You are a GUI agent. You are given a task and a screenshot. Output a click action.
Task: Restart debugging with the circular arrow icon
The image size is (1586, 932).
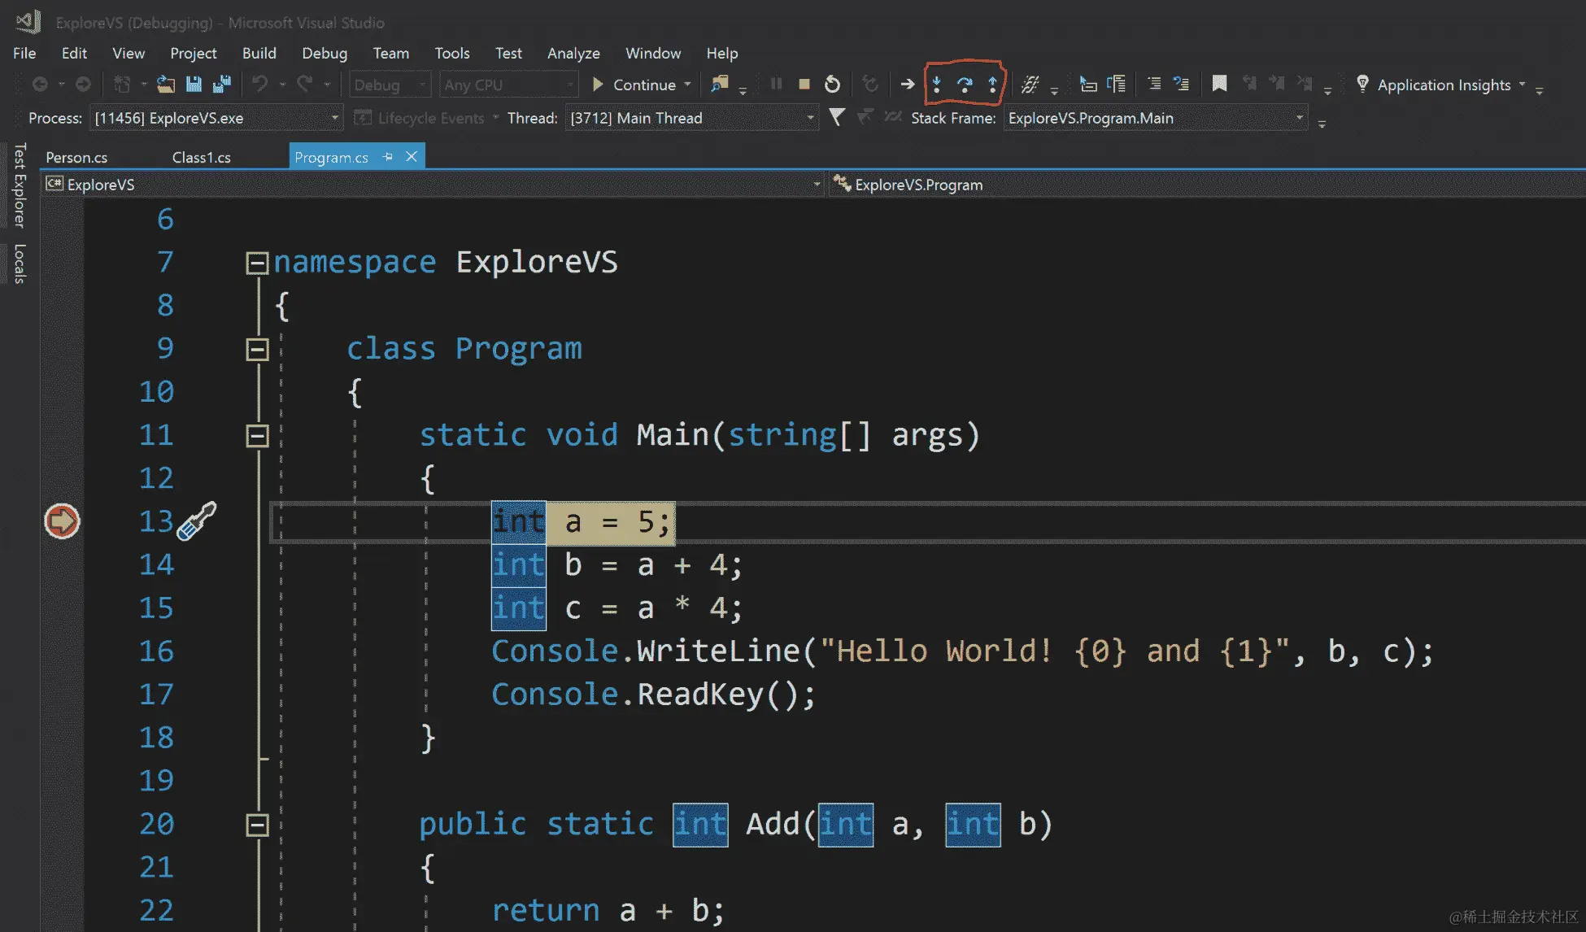832,84
